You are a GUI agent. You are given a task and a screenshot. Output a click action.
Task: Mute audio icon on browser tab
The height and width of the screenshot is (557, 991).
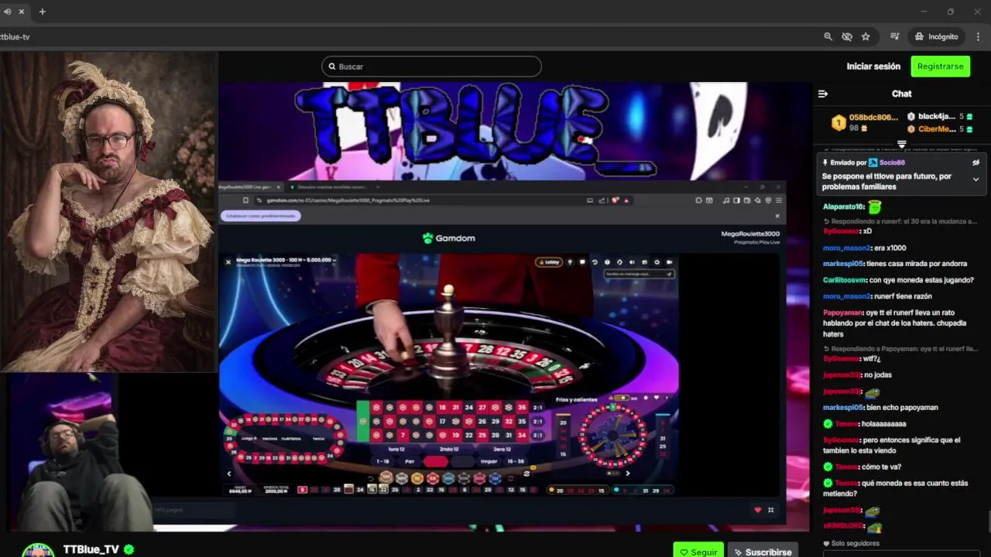(8, 12)
